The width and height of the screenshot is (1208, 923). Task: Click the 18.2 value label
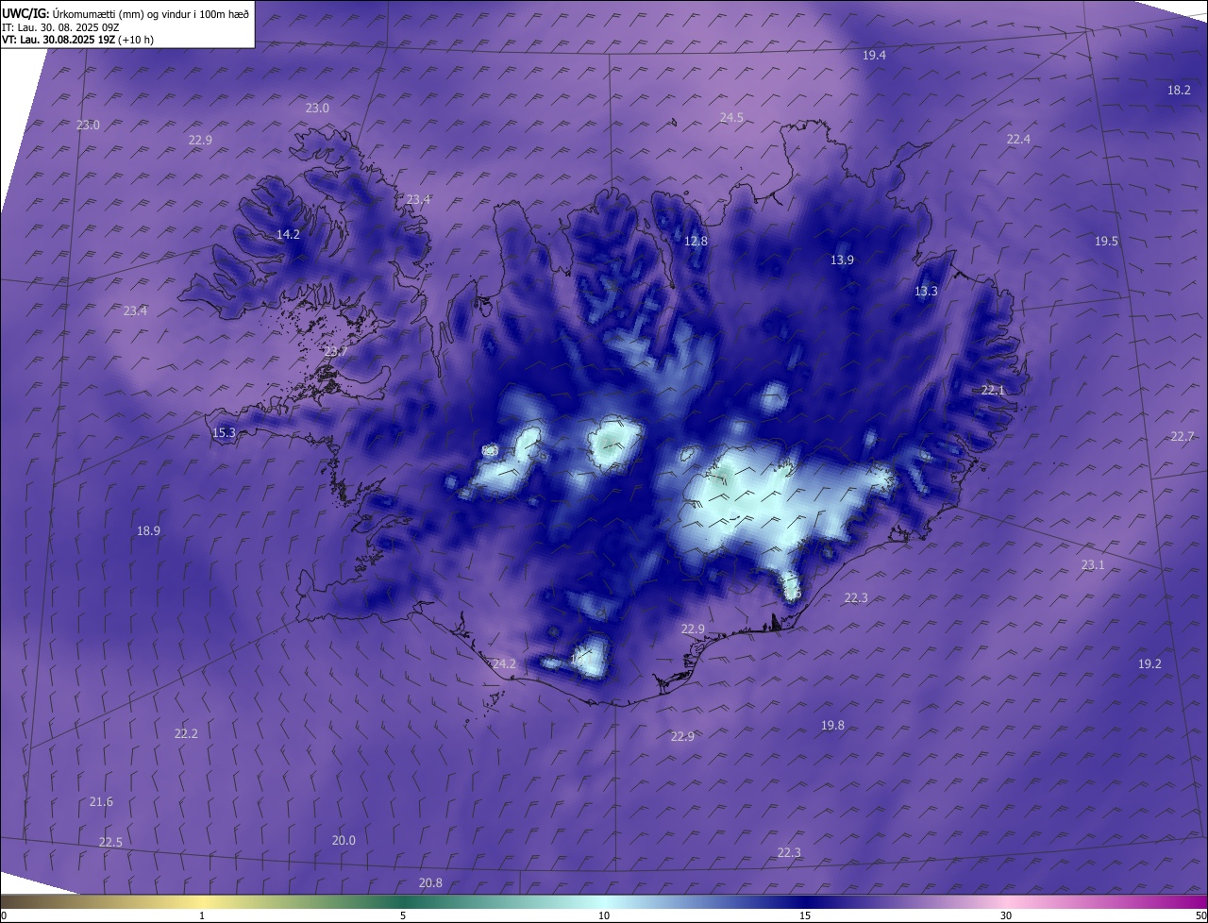pos(1179,91)
